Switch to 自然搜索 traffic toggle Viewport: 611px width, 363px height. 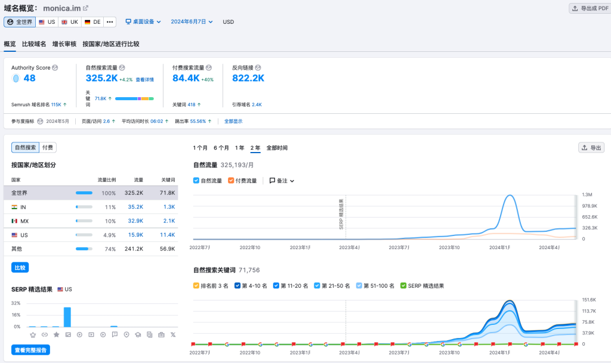click(25, 147)
